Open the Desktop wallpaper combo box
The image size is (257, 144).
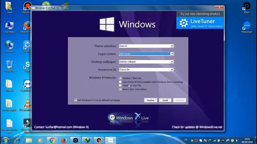146,62
